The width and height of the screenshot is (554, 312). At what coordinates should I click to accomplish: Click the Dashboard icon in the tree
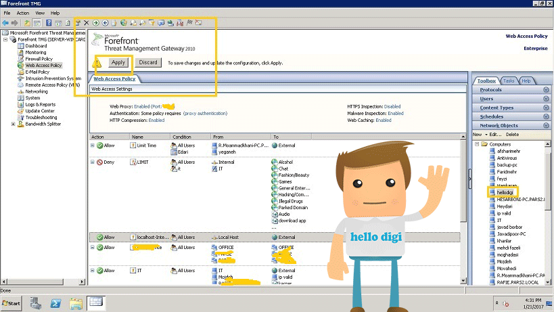pos(21,46)
